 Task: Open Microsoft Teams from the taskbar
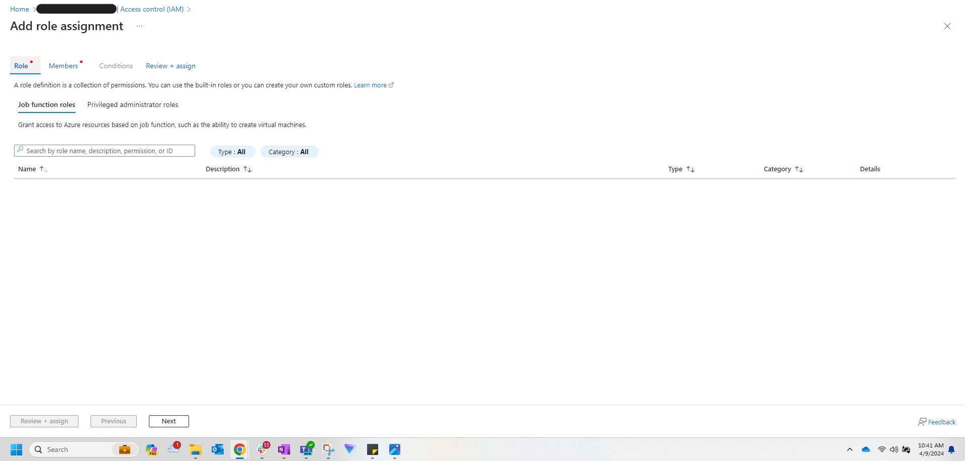point(307,448)
